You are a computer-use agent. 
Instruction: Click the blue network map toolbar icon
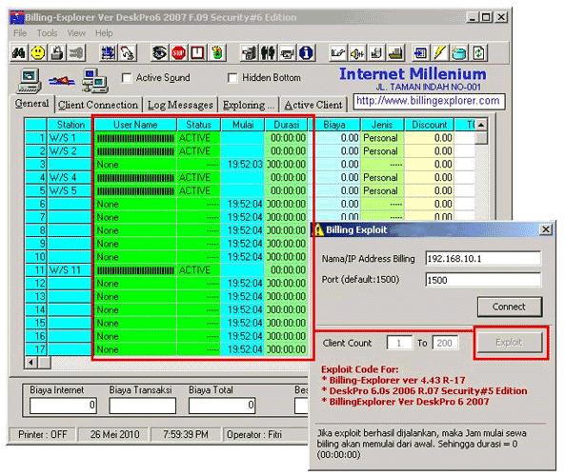tap(108, 53)
